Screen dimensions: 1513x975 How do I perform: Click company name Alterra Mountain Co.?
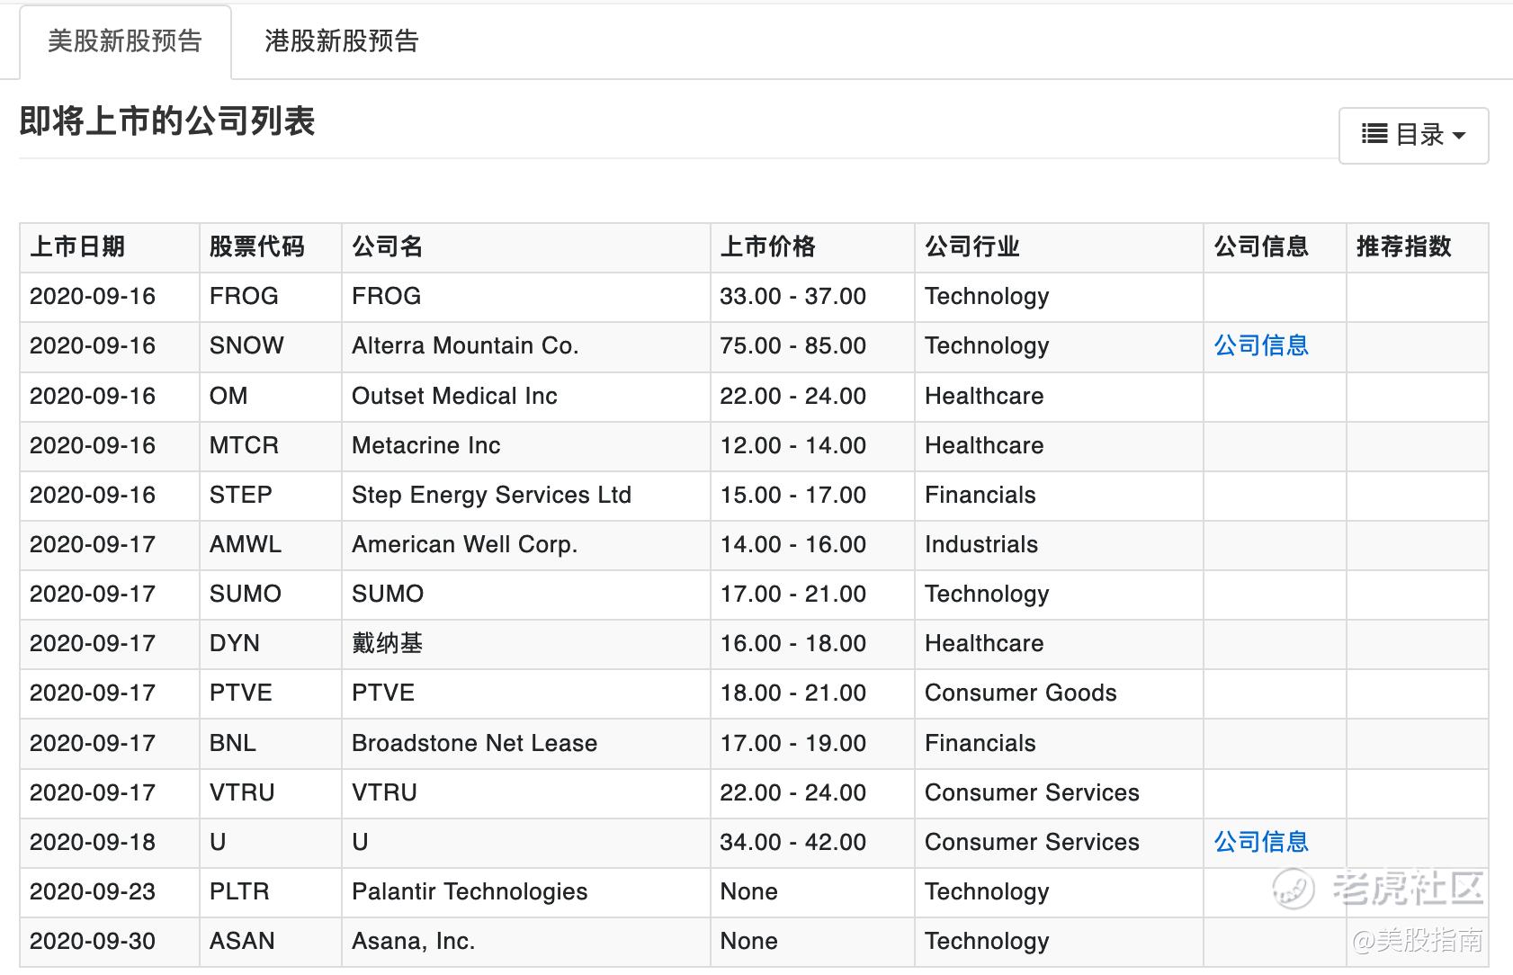click(x=465, y=345)
